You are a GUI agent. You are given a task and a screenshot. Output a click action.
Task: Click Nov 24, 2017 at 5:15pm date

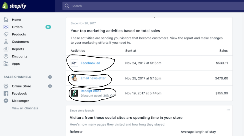[x=143, y=63]
